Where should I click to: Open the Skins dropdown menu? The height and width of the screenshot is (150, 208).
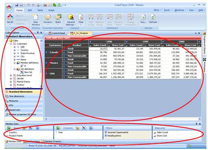[157, 10]
